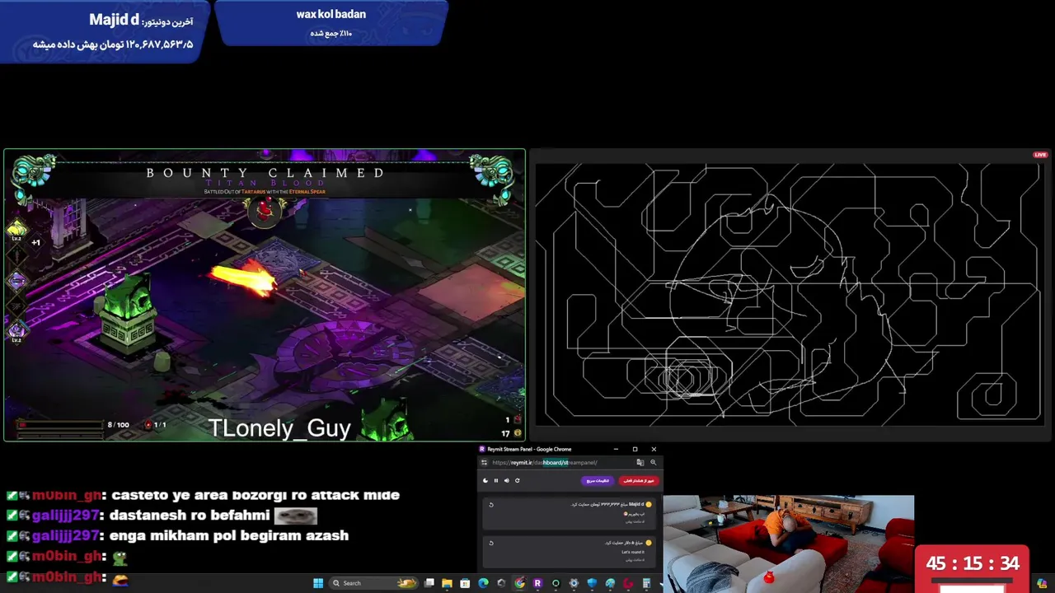Reload alerts with Reymit refresh icon
The width and height of the screenshot is (1055, 593).
pos(518,480)
